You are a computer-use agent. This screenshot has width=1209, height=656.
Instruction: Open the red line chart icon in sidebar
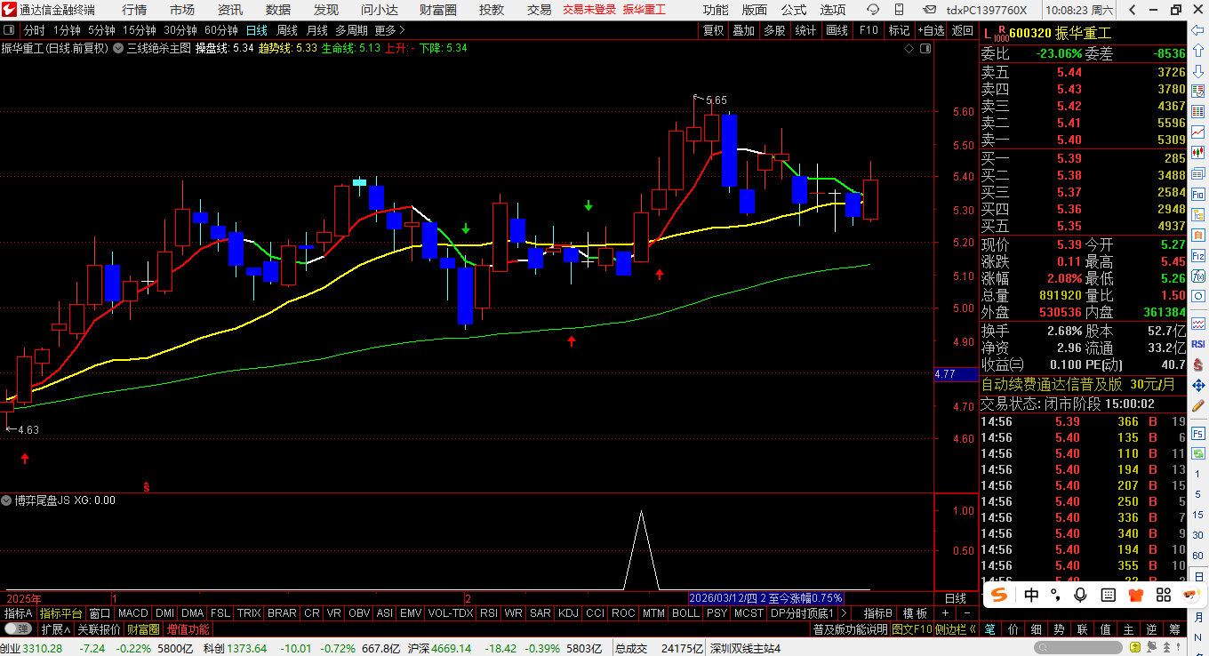point(1197,133)
